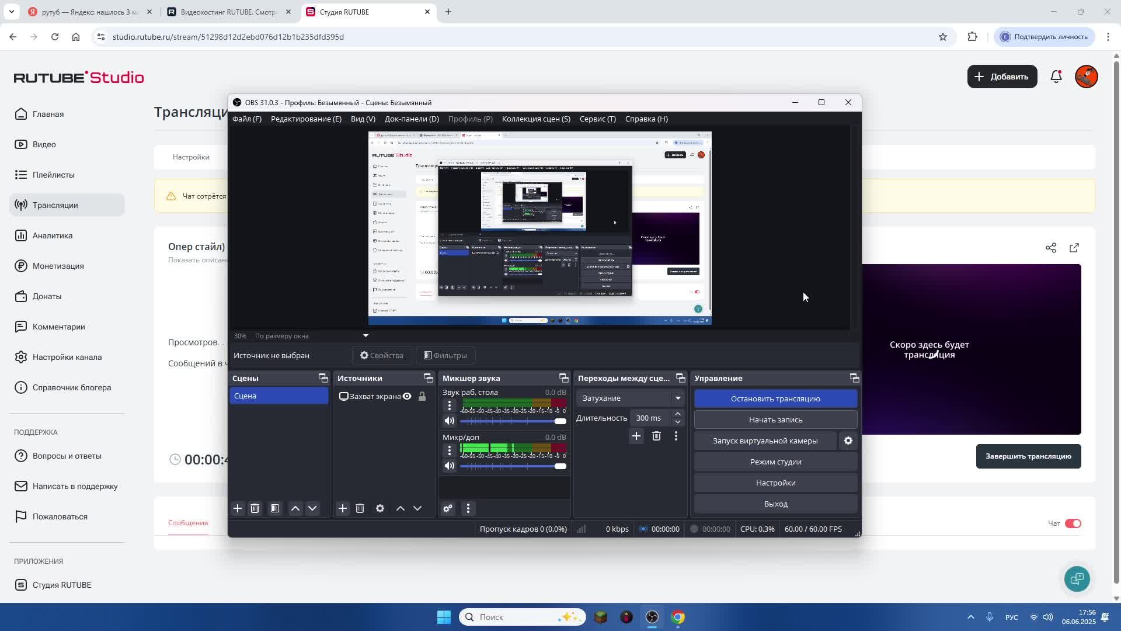Toggle lock for Захват экрана source

click(x=422, y=396)
